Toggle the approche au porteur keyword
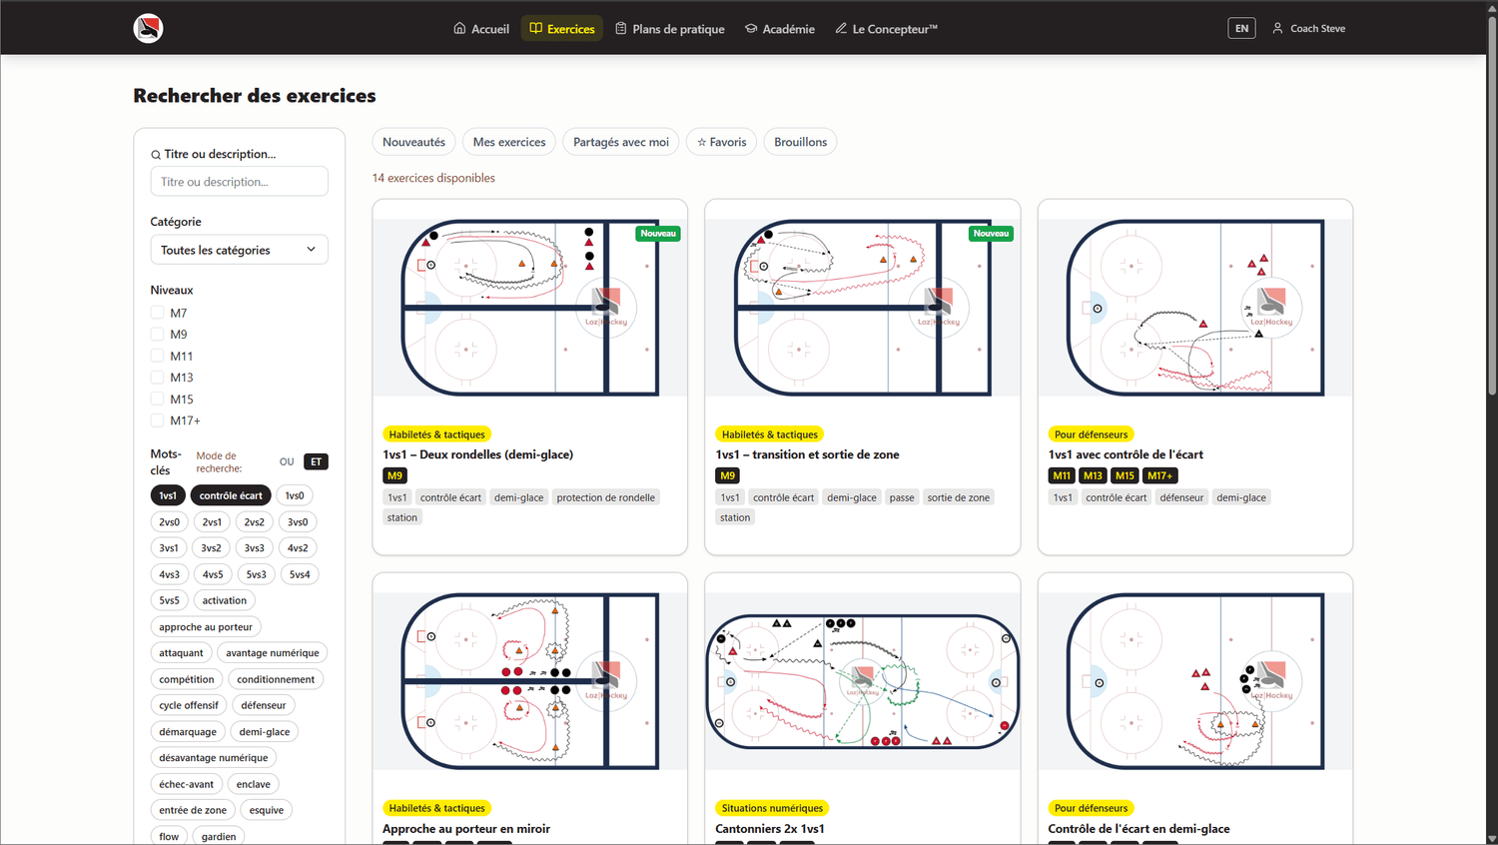The height and width of the screenshot is (845, 1498). pos(206,626)
